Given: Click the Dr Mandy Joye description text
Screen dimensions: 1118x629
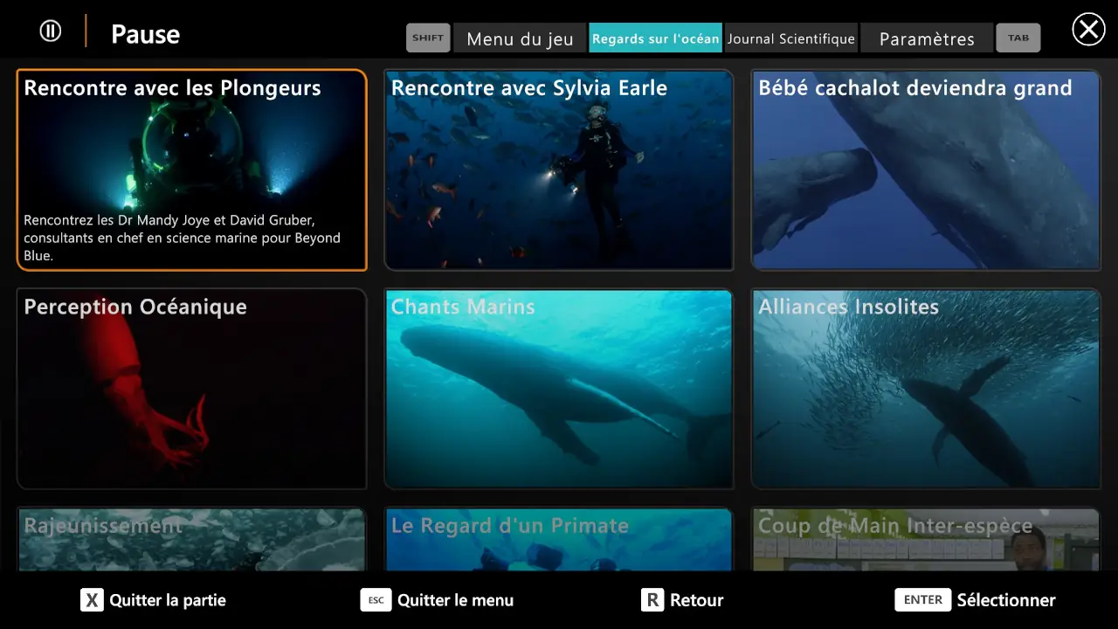Looking at the screenshot, I should [x=182, y=238].
